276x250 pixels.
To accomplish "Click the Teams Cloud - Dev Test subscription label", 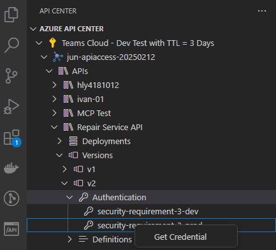I will [138, 43].
